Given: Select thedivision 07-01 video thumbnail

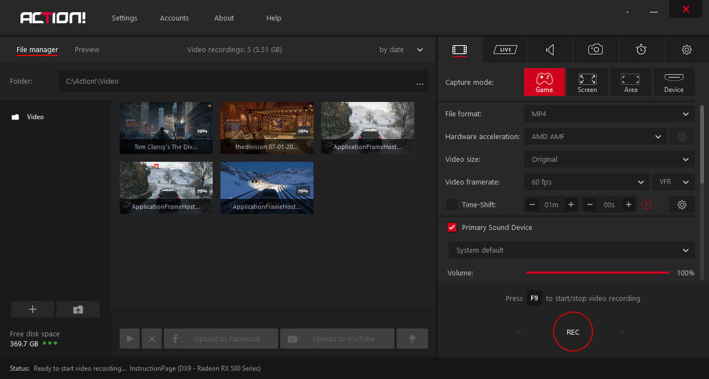Looking at the screenshot, I should pos(267,127).
